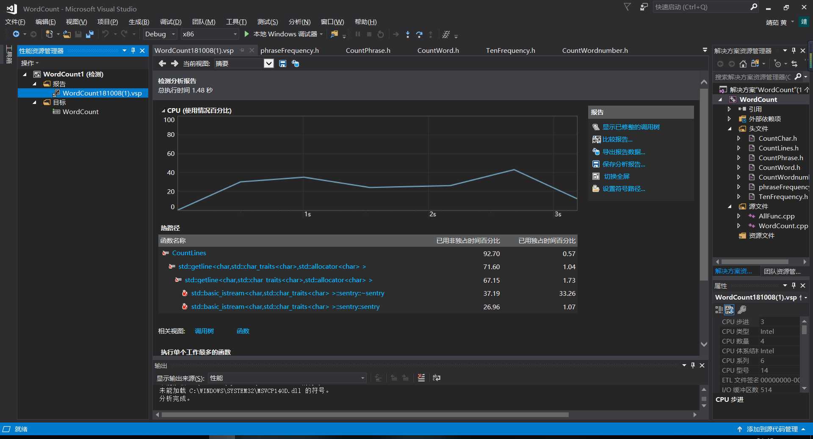Image resolution: width=813 pixels, height=439 pixels.
Task: Click the Quick Launch search field
Action: [701, 7]
